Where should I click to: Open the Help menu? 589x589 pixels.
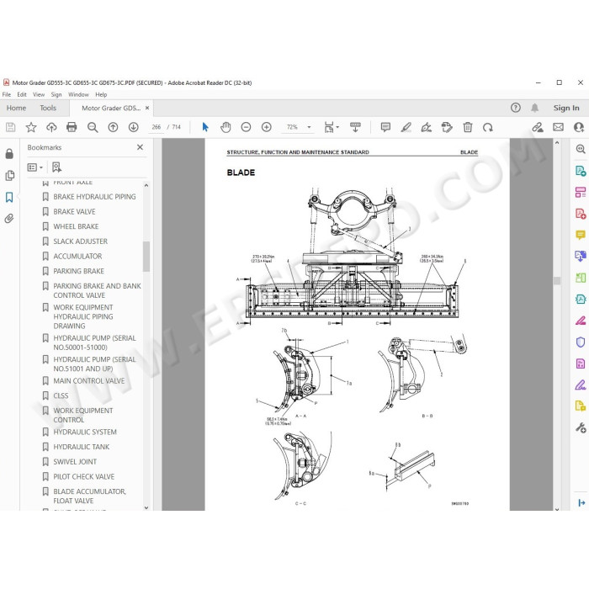pos(101,94)
